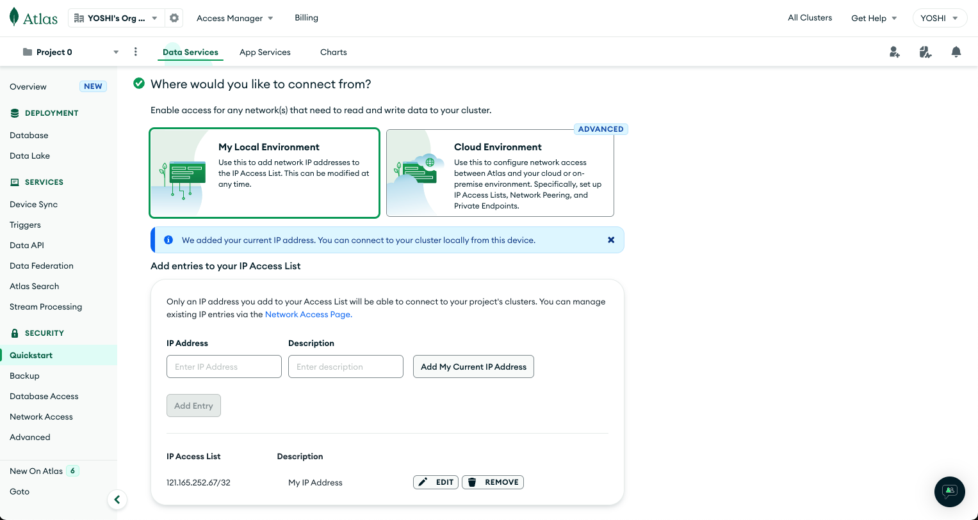The image size is (978, 520).
Task: Open Network Access in the sidebar
Action: click(x=41, y=416)
